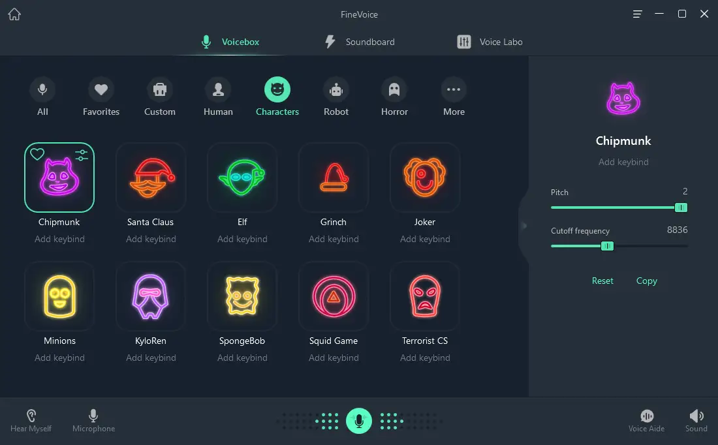The image size is (718, 445).
Task: Pick the Squid Game voice
Action: click(x=334, y=296)
